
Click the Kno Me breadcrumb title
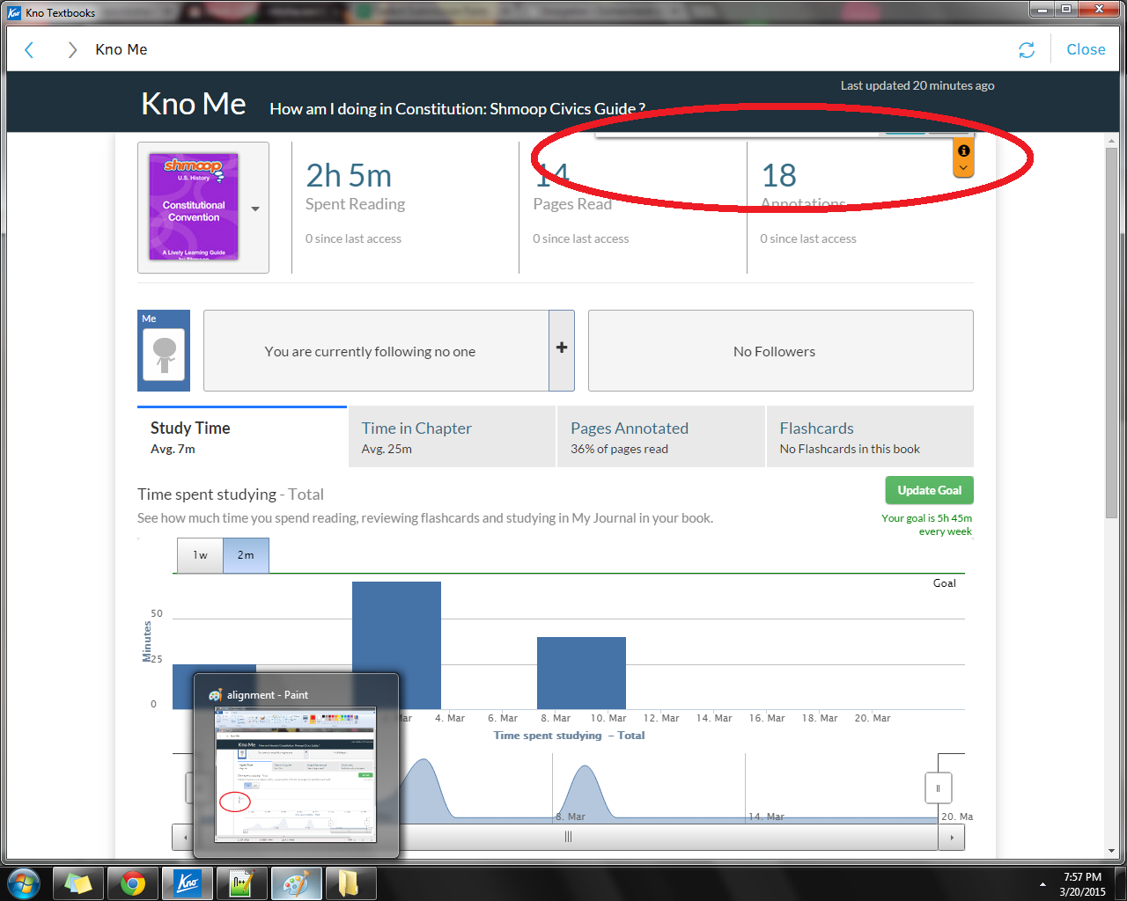(x=122, y=50)
